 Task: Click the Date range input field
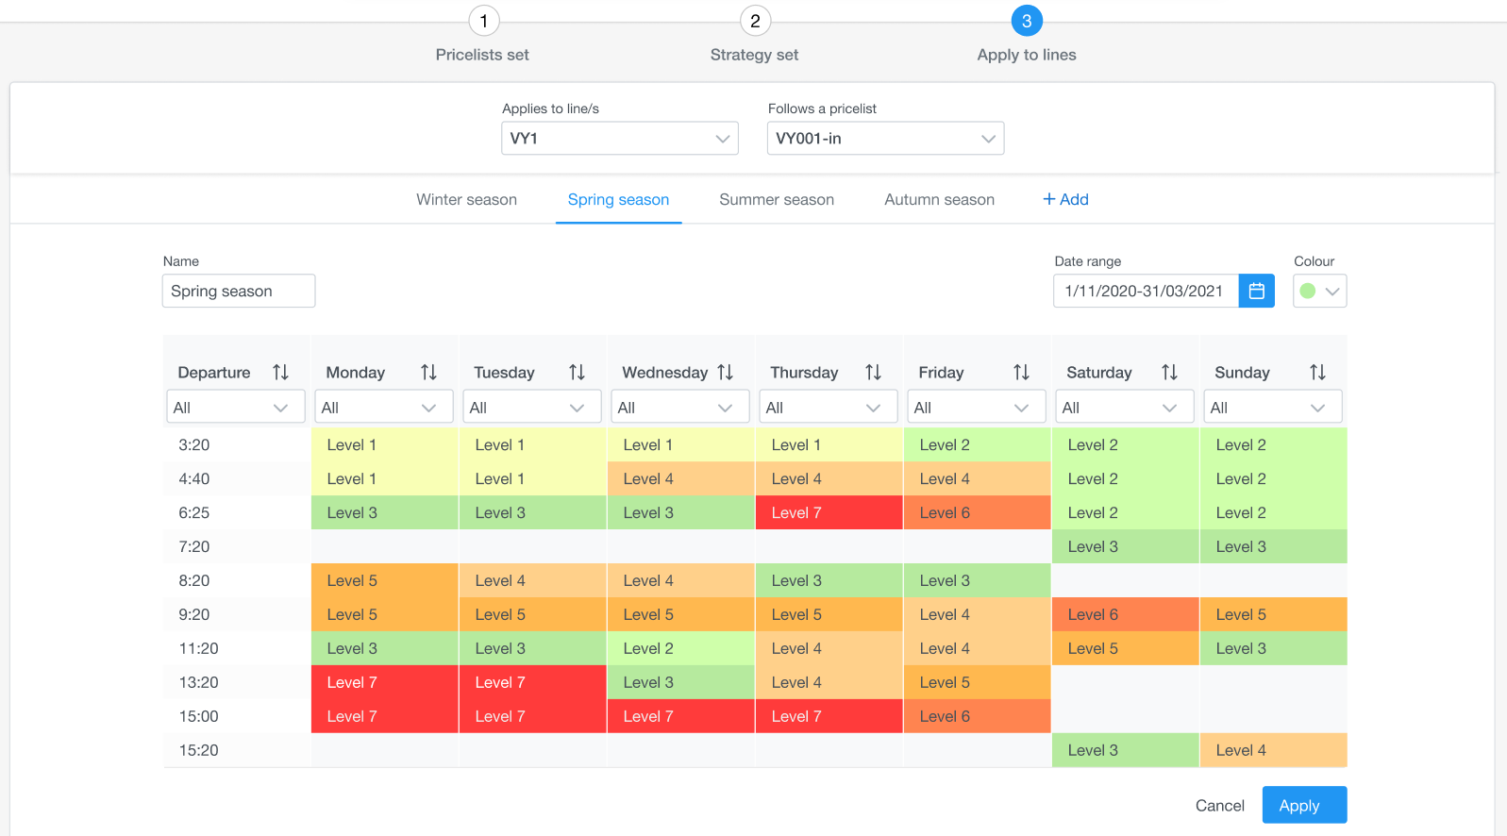click(1146, 291)
